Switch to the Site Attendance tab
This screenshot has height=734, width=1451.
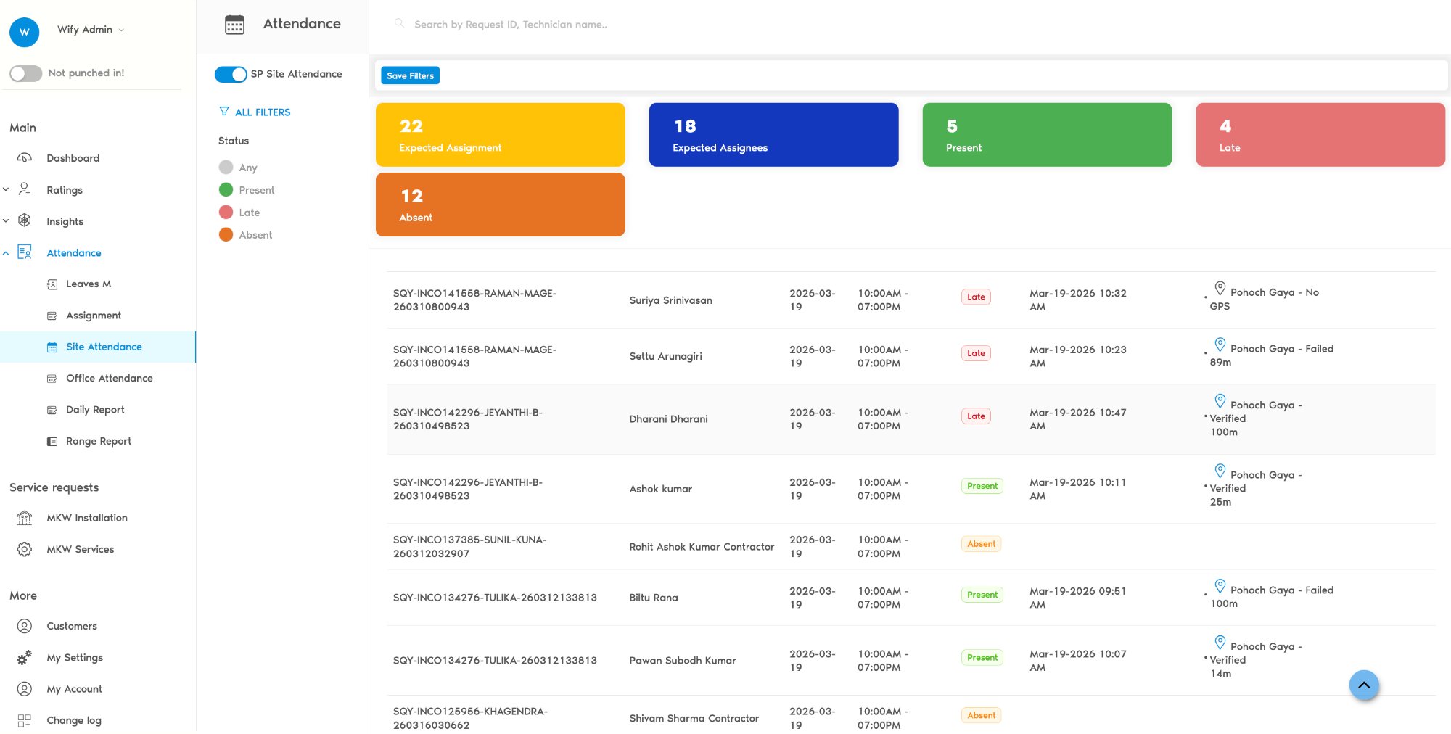[104, 347]
